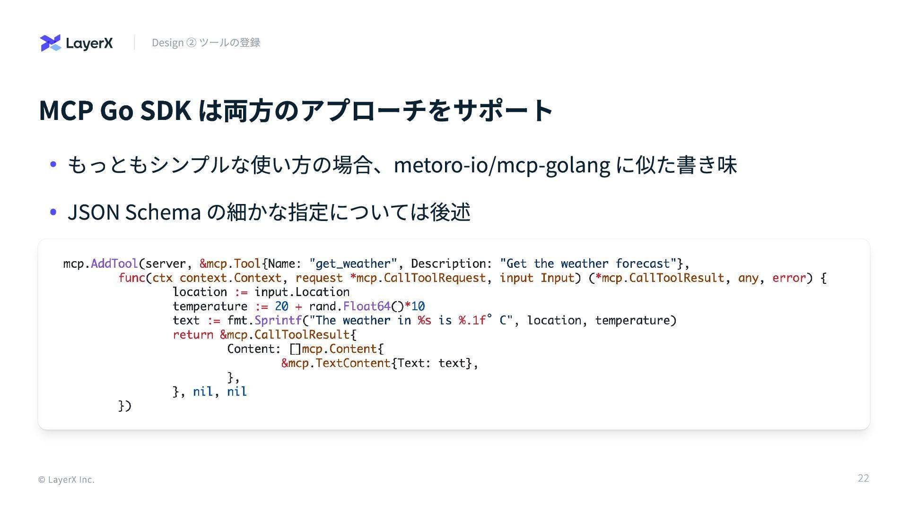The width and height of the screenshot is (908, 510).
Task: Click the MCP Go SDK slide title
Action: point(296,110)
